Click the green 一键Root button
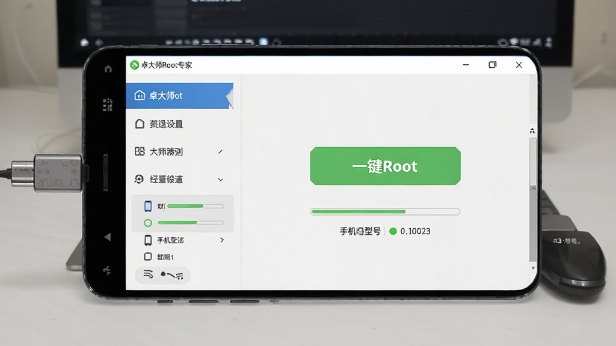 tap(385, 166)
